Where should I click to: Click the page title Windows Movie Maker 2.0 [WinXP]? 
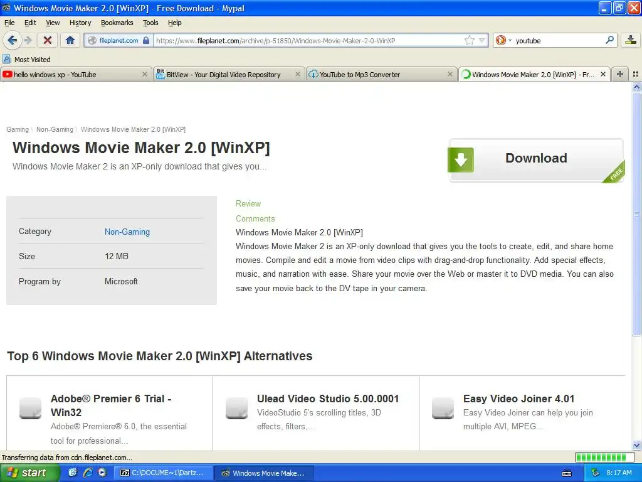pyautogui.click(x=141, y=147)
